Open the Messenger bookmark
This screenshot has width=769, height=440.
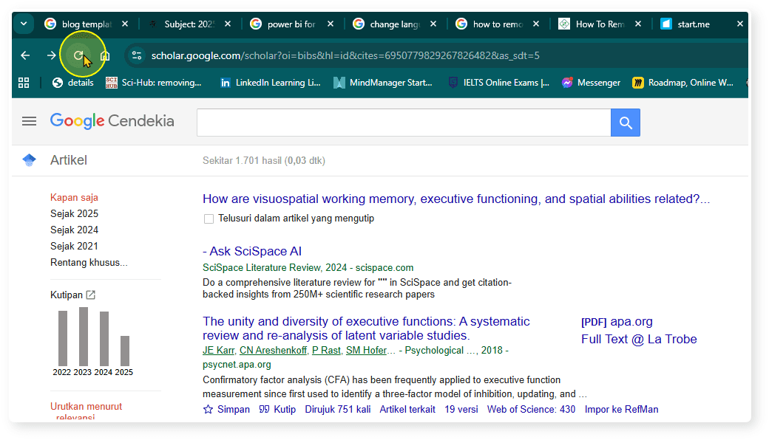pyautogui.click(x=591, y=83)
